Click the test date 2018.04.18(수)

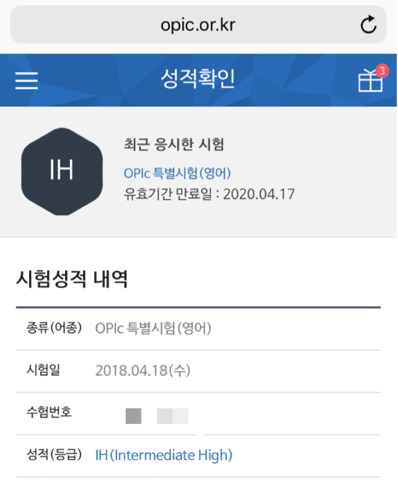click(143, 371)
